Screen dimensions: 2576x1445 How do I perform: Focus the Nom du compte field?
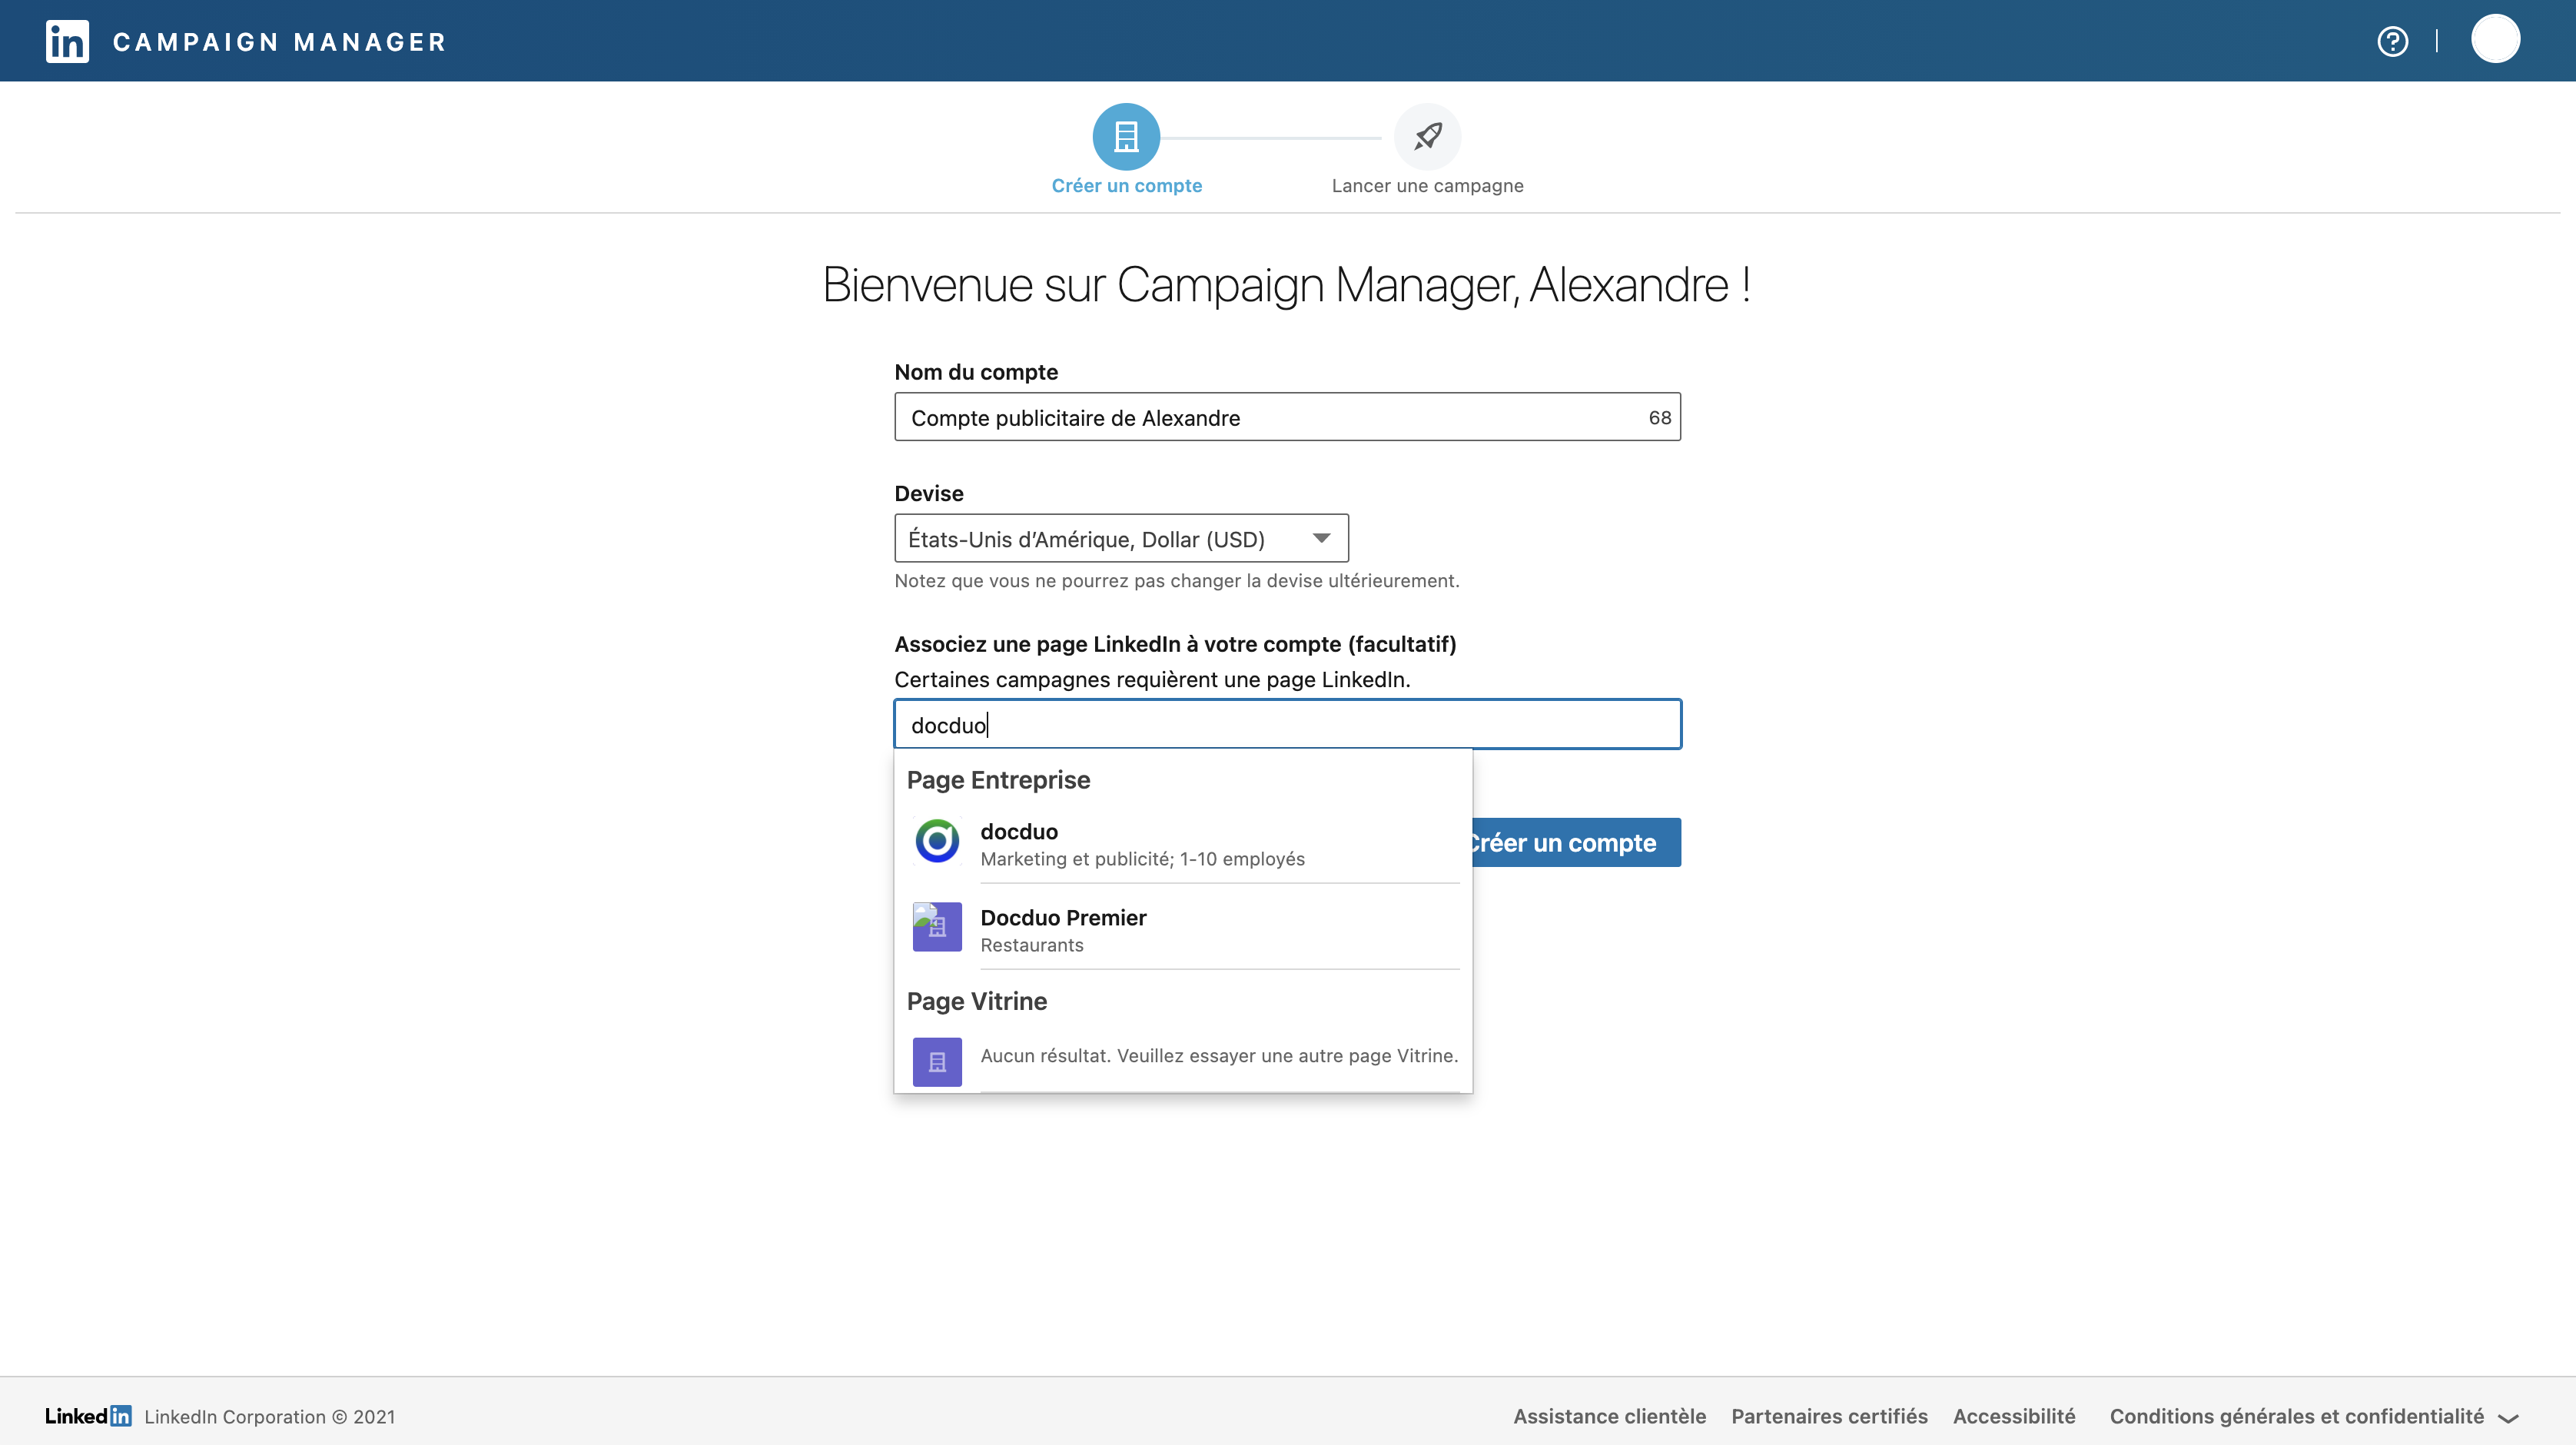click(x=1287, y=417)
